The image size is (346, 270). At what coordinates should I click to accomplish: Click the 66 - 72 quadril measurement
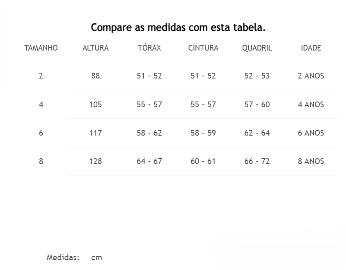coord(257,161)
